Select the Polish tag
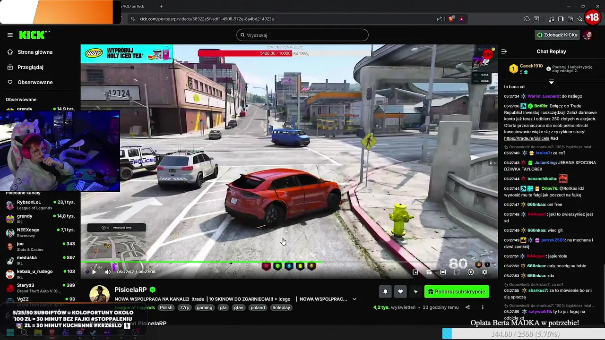The width and height of the screenshot is (605, 340). tap(166, 307)
